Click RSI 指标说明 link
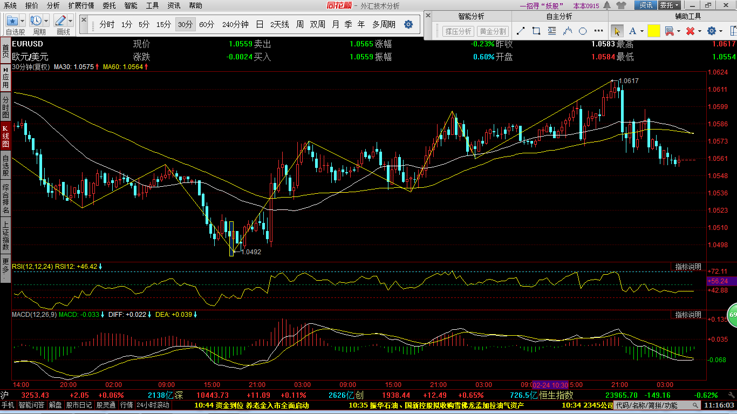 click(x=688, y=267)
